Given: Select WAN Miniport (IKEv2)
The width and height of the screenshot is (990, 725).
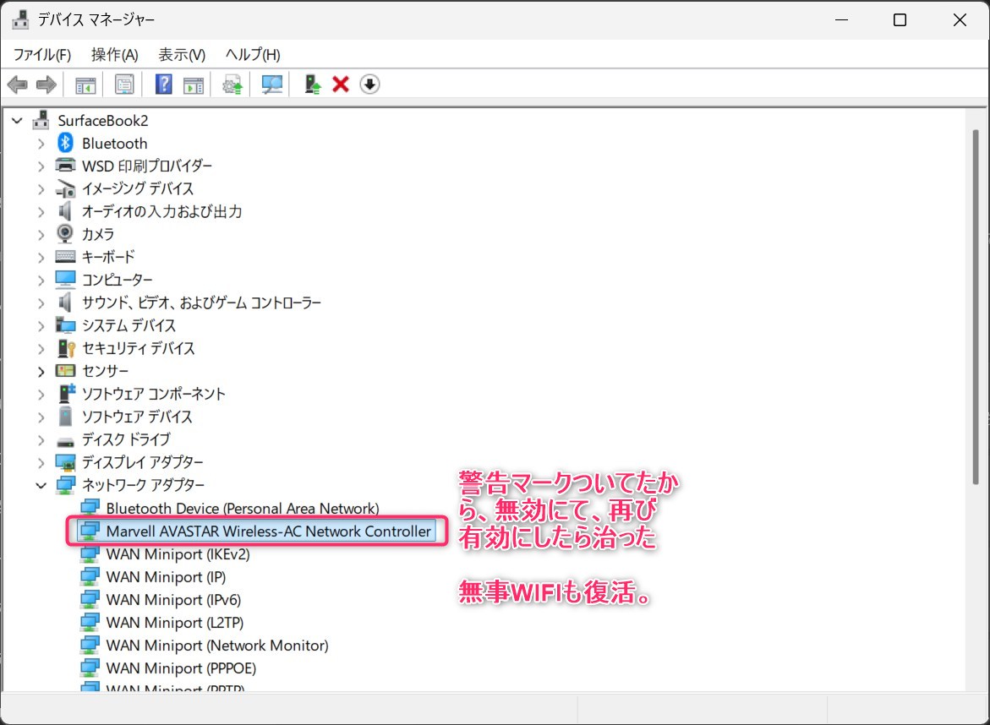Looking at the screenshot, I should coord(178,554).
